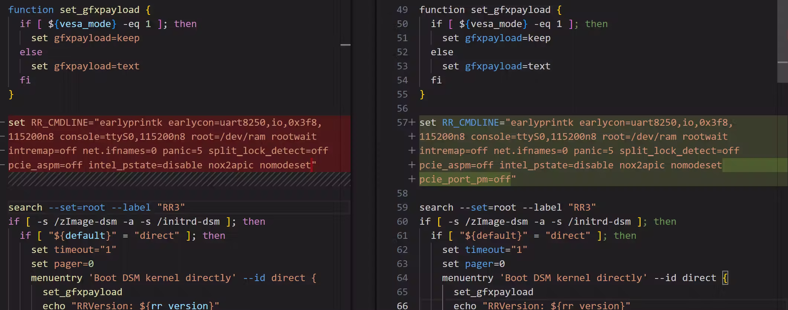Select line number 66 in the right gutter
The image size is (788, 310).
(402, 306)
